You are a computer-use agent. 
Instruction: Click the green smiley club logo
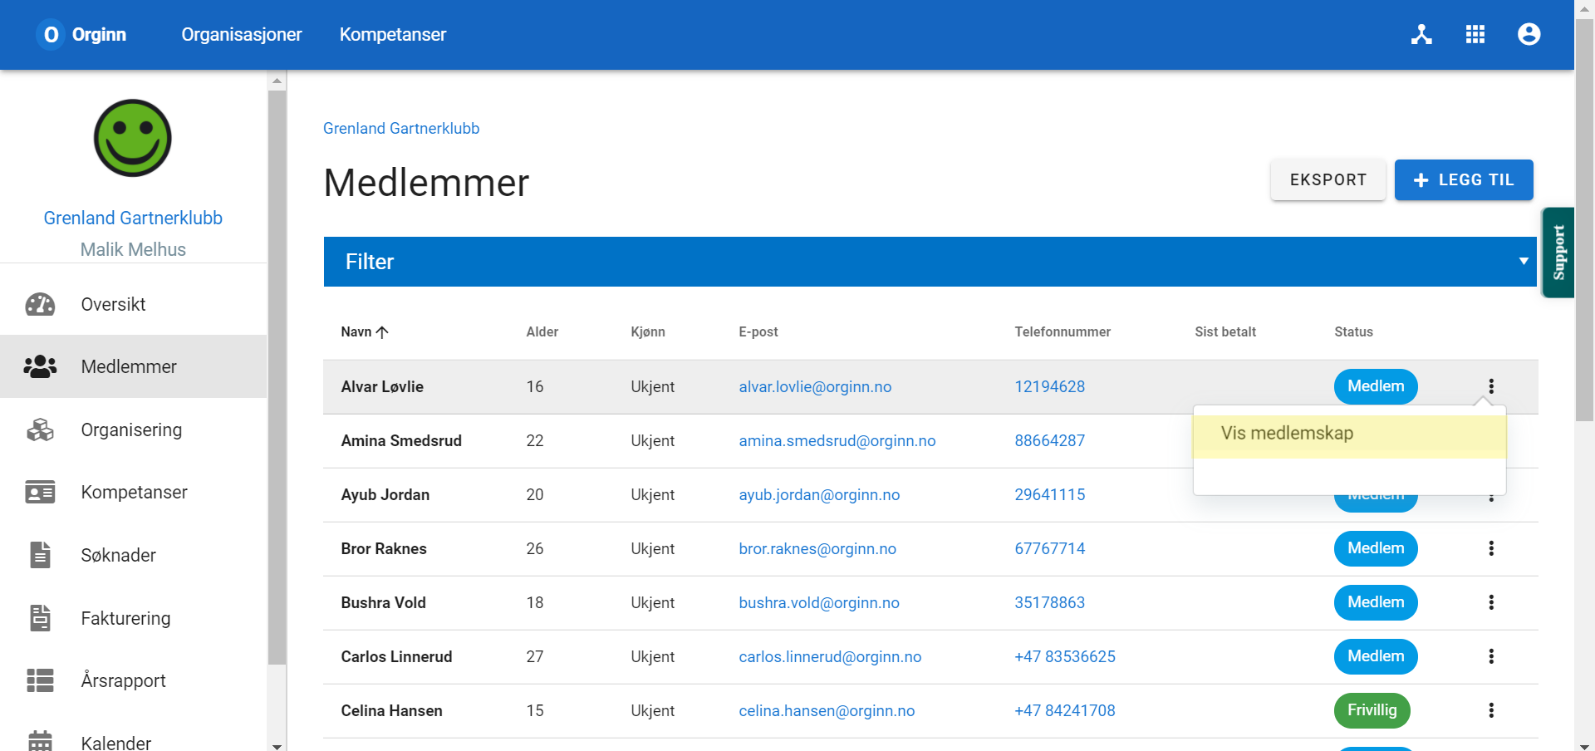tap(133, 138)
